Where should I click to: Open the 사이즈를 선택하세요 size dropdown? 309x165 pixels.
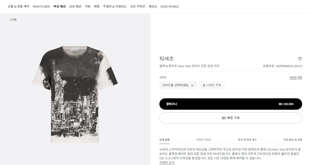point(178,85)
